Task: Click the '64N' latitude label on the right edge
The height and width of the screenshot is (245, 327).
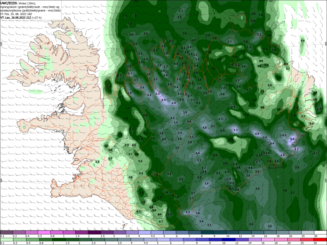Action: point(326,180)
